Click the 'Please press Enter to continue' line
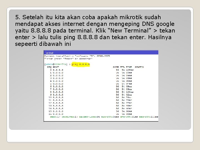The image size is (200, 150). (68, 59)
